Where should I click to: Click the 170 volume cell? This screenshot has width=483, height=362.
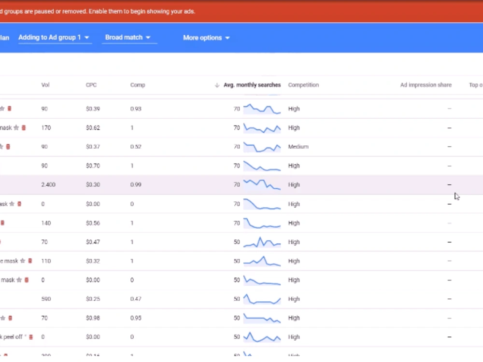point(46,128)
